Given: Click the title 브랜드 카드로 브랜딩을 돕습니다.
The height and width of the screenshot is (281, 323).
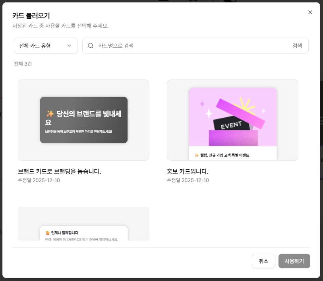Looking at the screenshot, I should coord(59,171).
